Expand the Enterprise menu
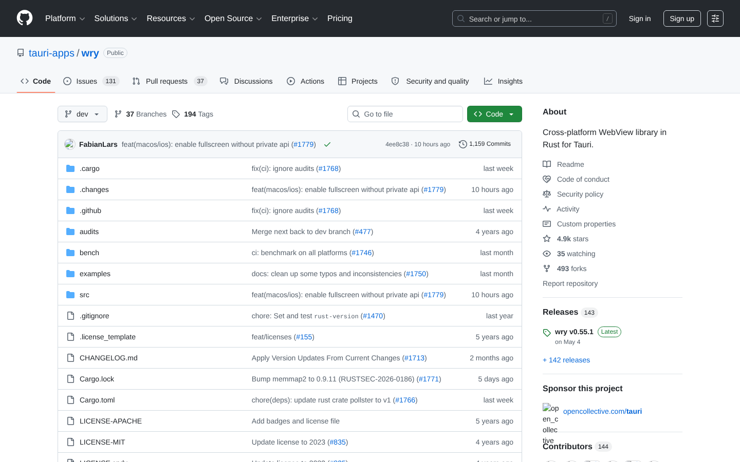The height and width of the screenshot is (462, 740). (294, 18)
